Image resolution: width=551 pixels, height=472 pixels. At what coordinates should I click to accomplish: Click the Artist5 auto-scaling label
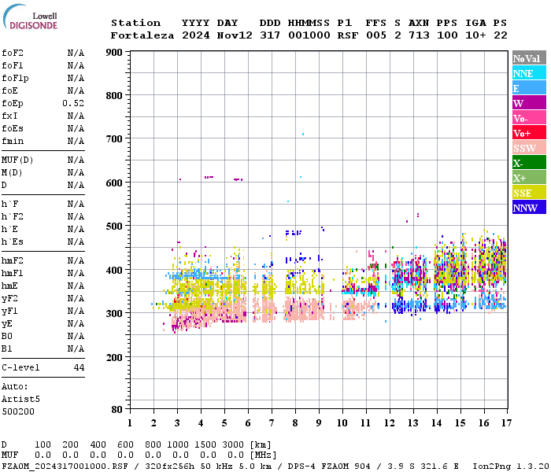[20, 400]
